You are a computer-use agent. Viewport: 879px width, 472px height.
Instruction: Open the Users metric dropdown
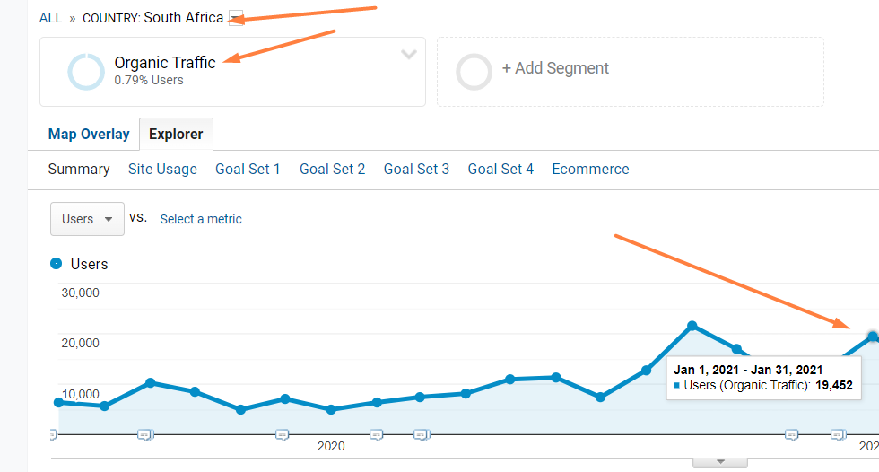click(88, 219)
